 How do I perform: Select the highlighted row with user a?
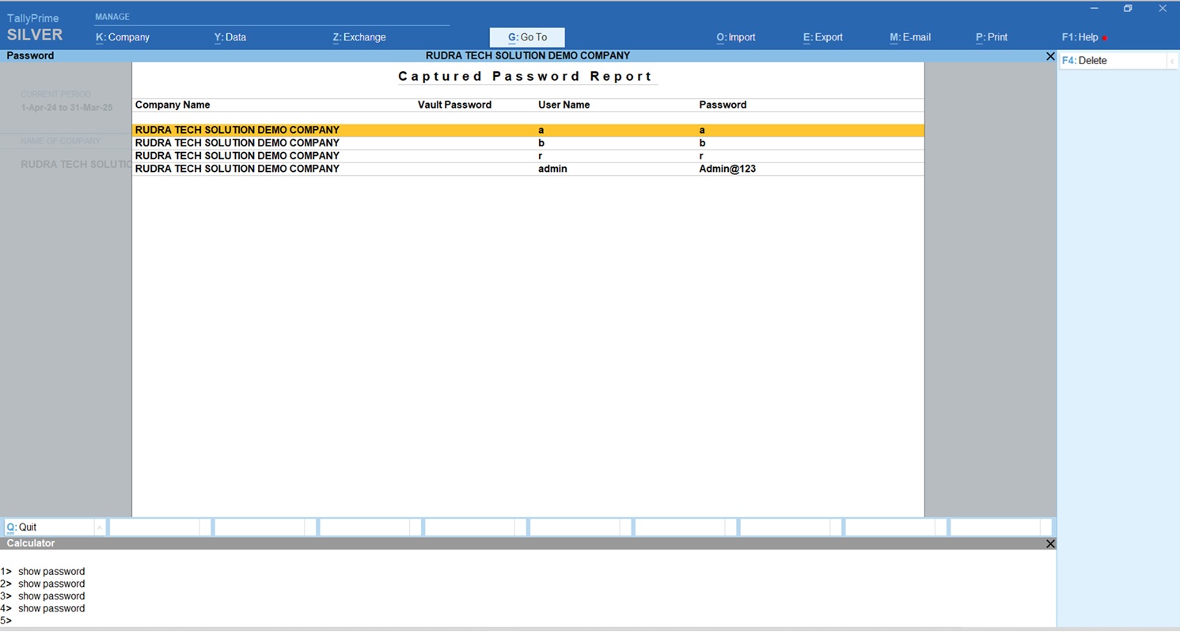click(527, 130)
